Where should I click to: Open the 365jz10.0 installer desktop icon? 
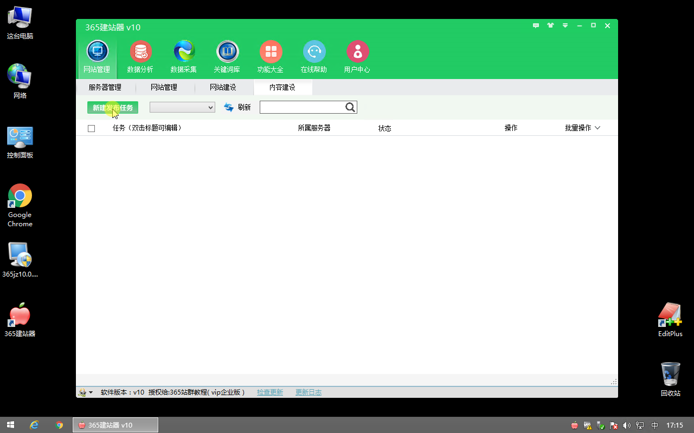point(20,260)
